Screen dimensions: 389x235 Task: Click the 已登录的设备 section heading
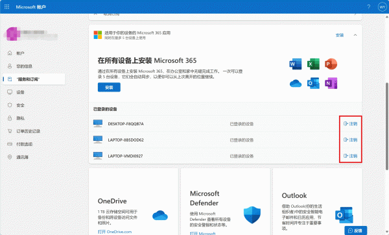point(105,109)
